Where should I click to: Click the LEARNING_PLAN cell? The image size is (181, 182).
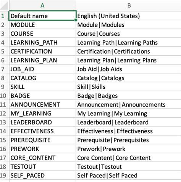pos(42,60)
